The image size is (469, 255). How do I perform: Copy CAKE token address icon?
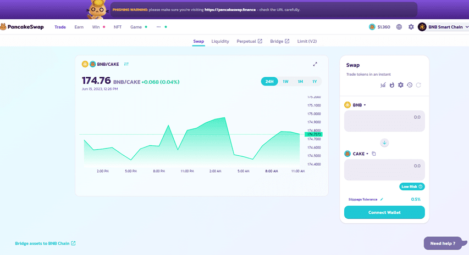click(x=373, y=154)
